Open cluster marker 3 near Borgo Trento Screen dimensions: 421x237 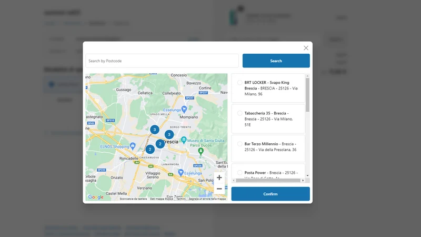pyautogui.click(x=169, y=135)
